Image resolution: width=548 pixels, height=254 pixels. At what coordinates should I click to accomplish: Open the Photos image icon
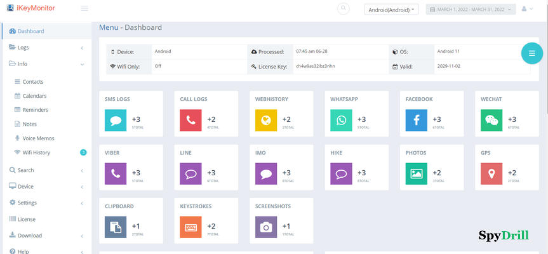(417, 173)
